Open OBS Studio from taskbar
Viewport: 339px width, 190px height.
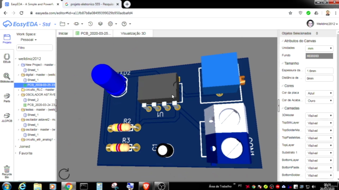pyautogui.click(x=161, y=186)
